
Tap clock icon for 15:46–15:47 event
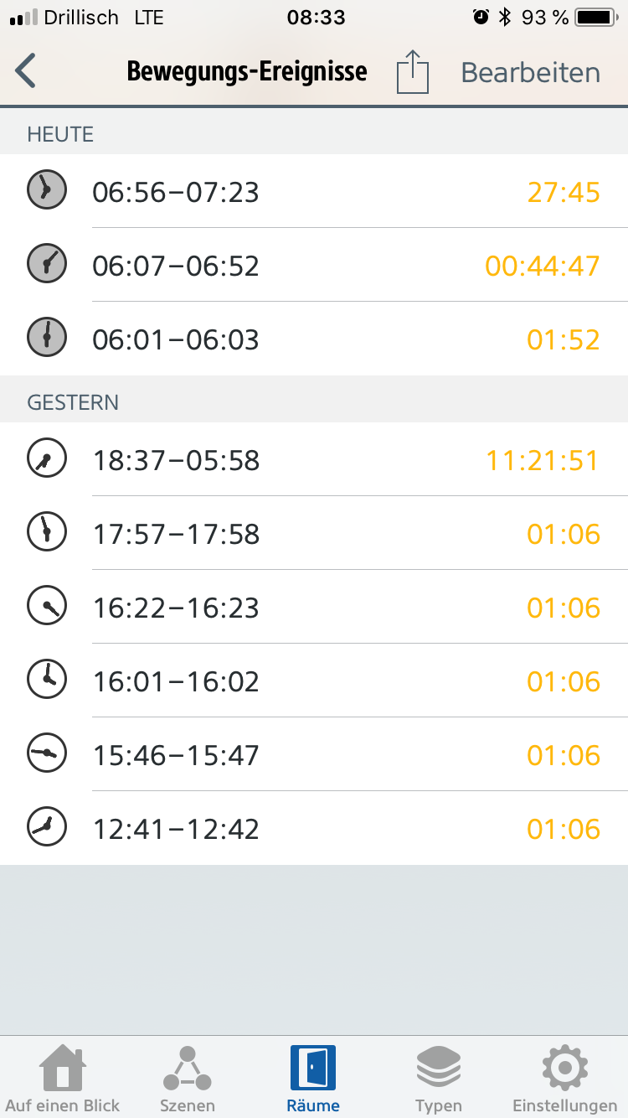pos(46,754)
